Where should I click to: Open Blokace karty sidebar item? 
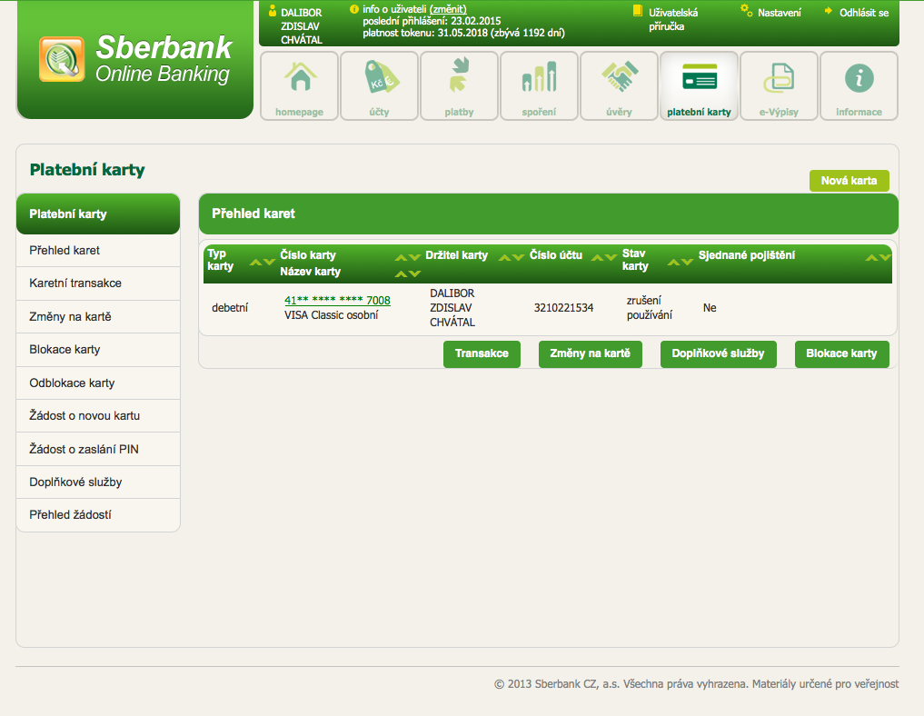(98, 350)
